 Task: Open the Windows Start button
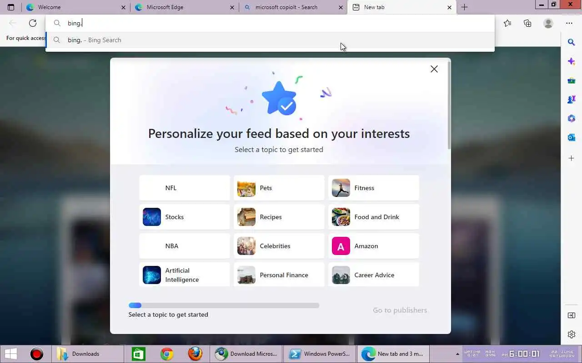pos(11,354)
